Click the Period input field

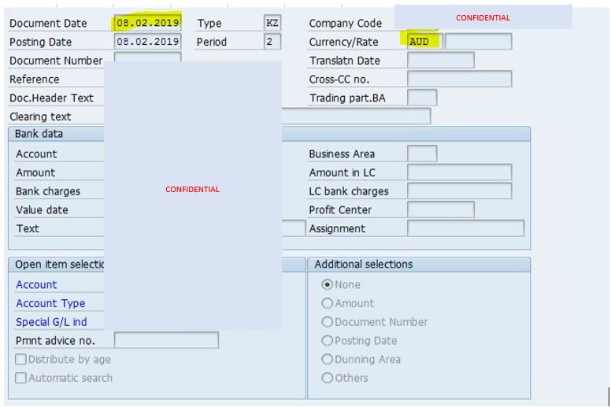(272, 42)
